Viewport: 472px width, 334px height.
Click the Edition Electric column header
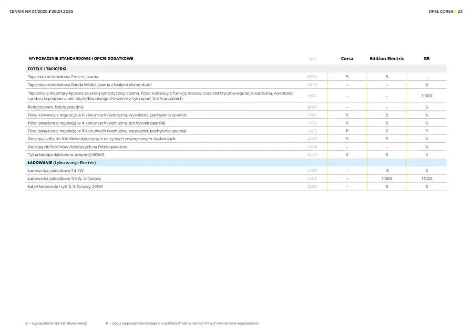click(387, 59)
